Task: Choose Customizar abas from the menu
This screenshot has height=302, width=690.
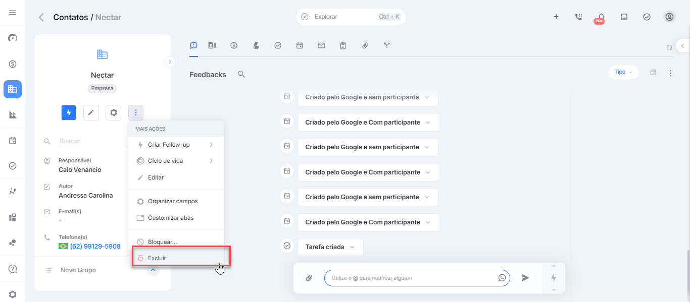Action: [176, 218]
